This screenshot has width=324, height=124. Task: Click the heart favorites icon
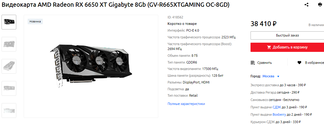(299, 63)
